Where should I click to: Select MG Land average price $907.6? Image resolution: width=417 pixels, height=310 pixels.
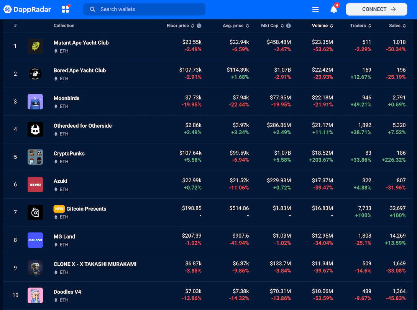(x=241, y=236)
